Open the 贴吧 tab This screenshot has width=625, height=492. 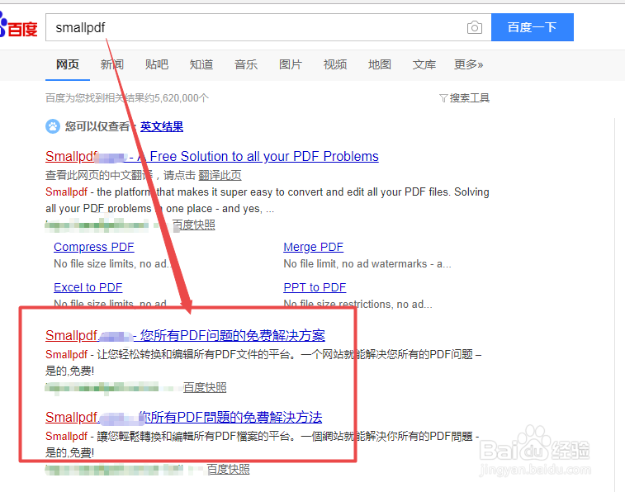[x=157, y=64]
